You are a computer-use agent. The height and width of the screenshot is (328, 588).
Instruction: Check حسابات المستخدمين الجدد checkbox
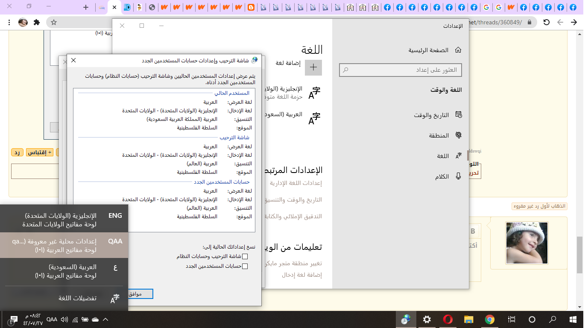[x=245, y=266]
